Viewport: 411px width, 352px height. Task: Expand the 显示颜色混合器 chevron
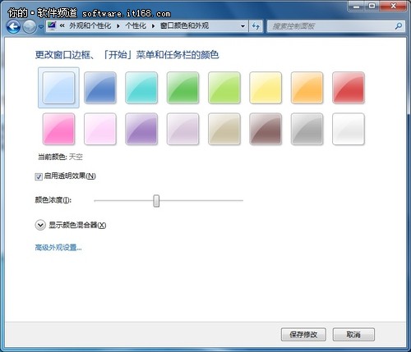click(x=40, y=225)
